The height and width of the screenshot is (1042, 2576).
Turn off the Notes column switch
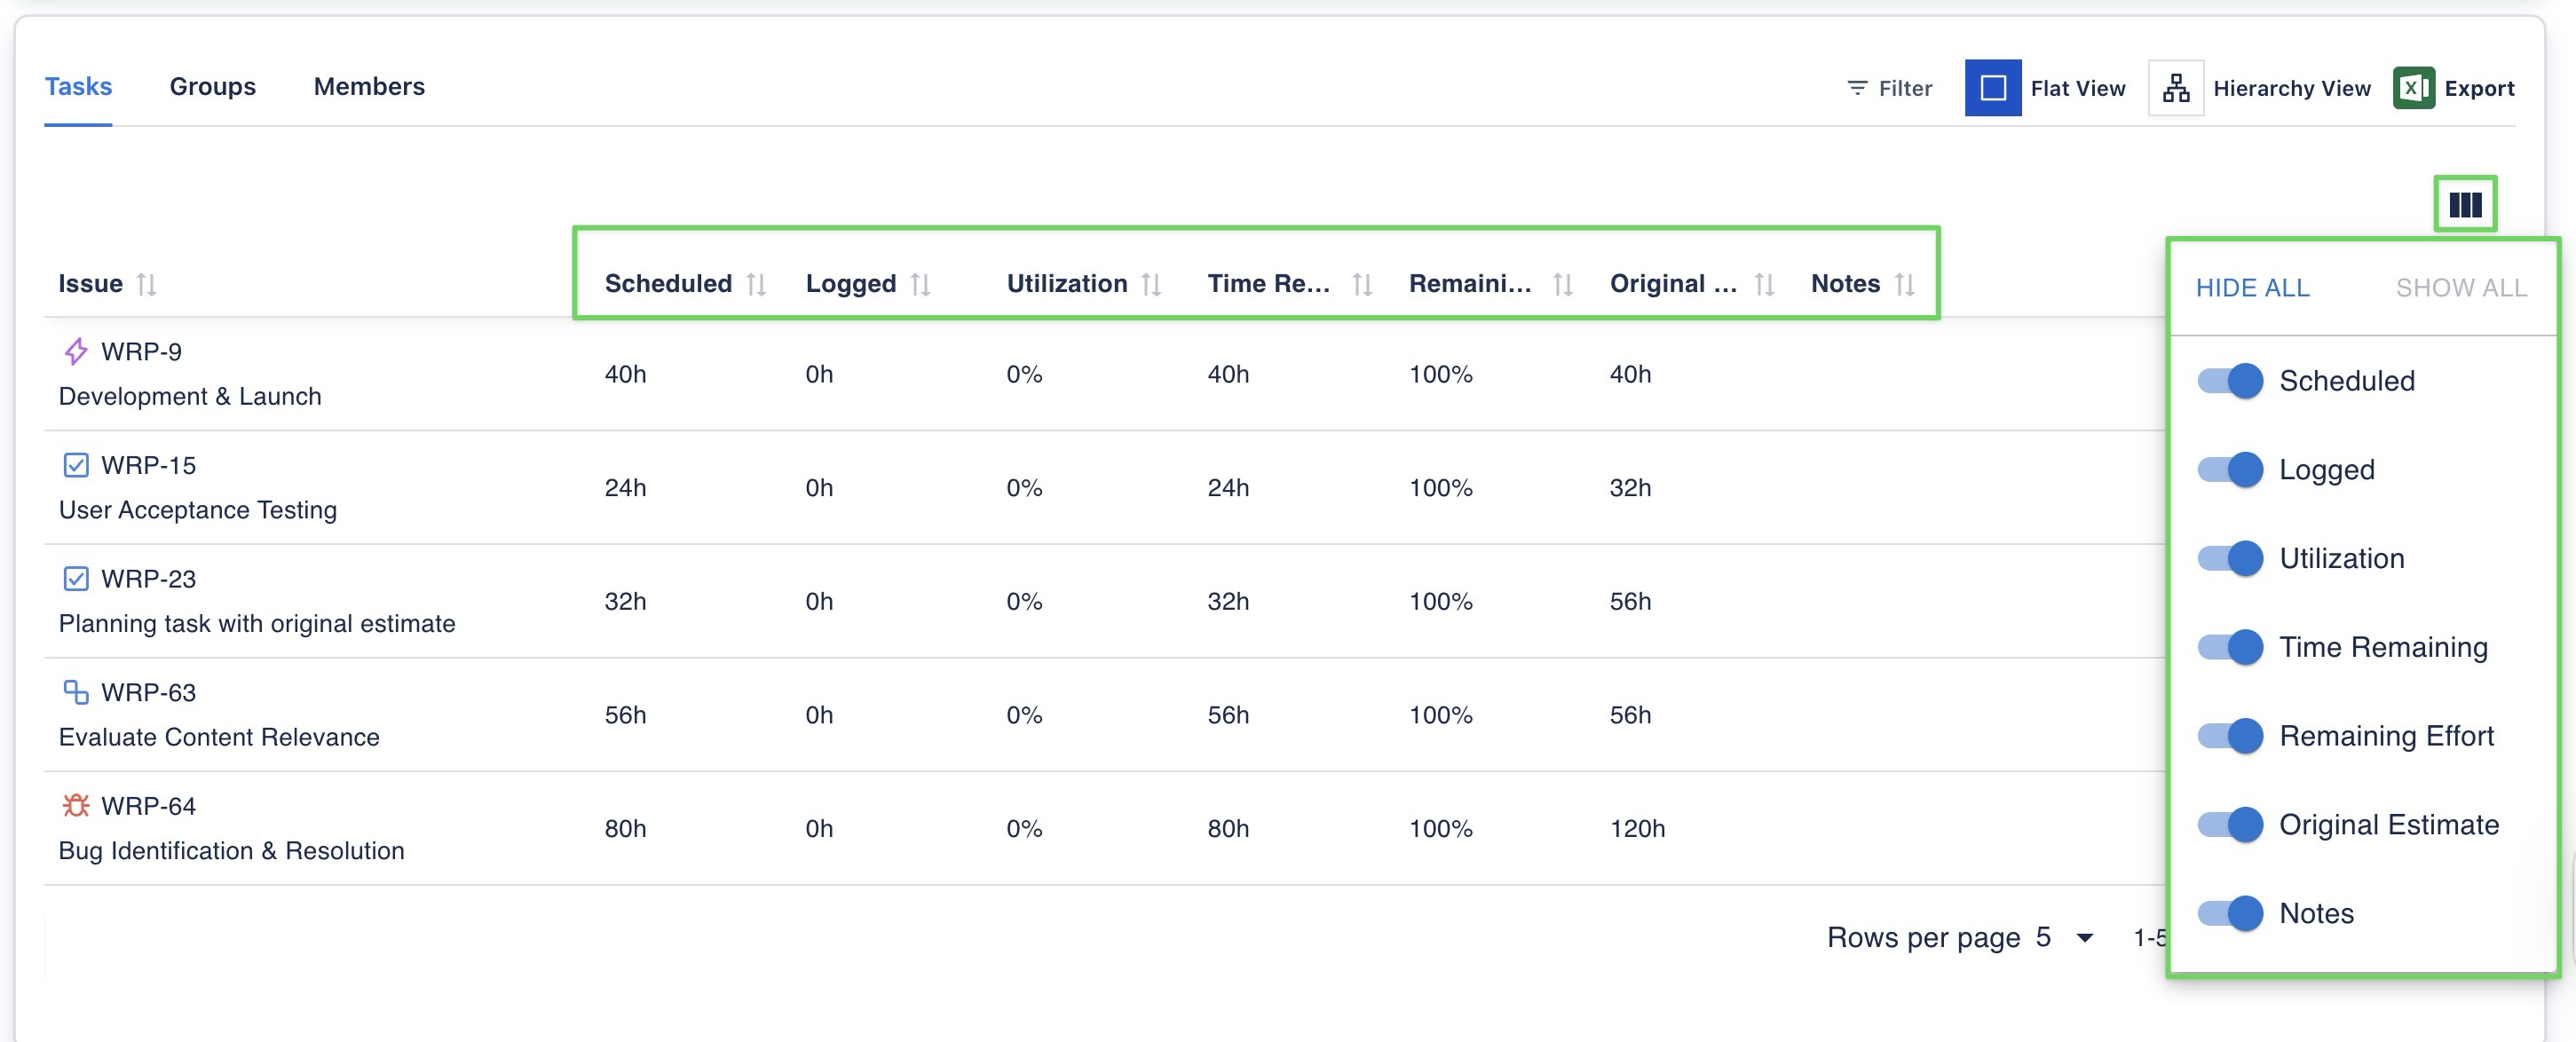[x=2230, y=913]
